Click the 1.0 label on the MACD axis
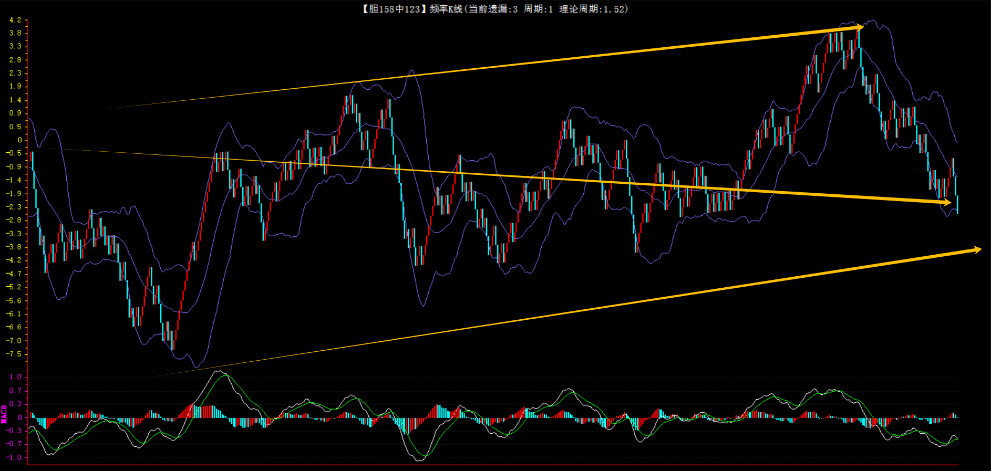This screenshot has width=991, height=471. (15, 377)
